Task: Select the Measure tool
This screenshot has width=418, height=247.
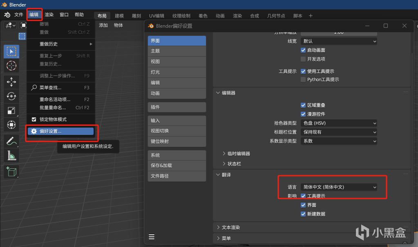Action: point(11,155)
